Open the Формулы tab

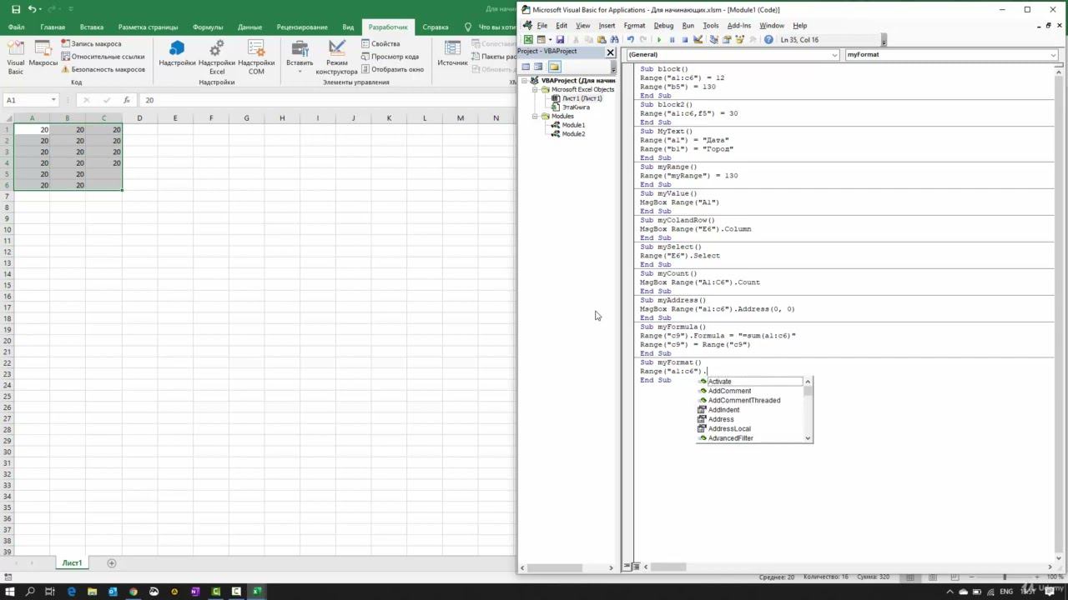[208, 27]
